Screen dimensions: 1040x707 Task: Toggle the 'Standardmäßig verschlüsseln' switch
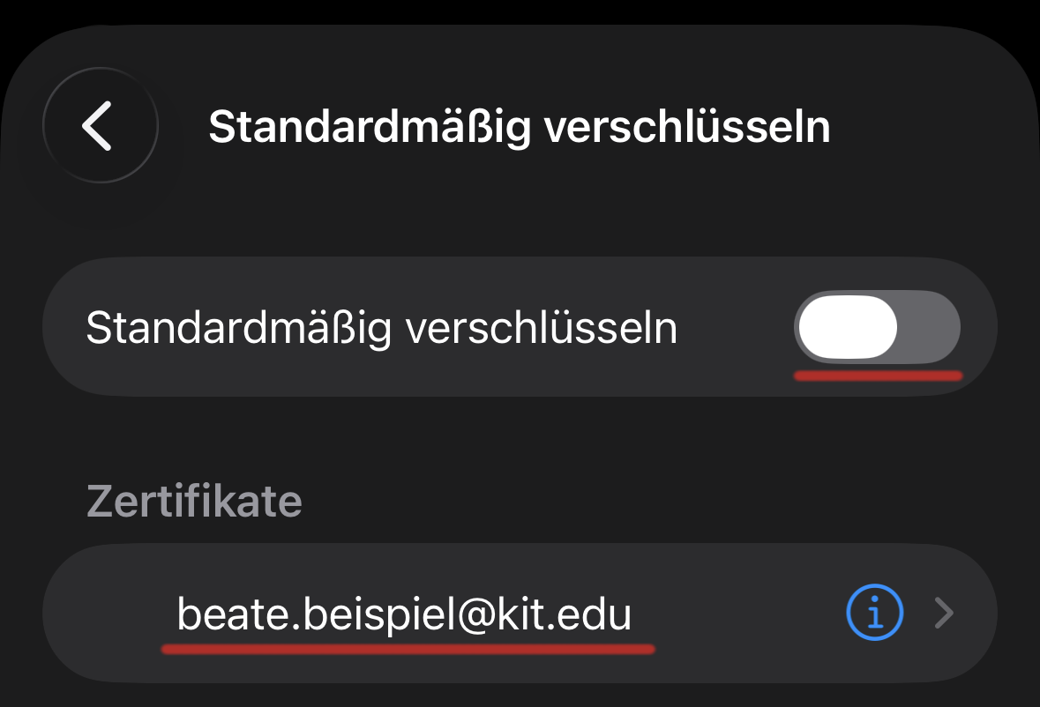click(877, 328)
